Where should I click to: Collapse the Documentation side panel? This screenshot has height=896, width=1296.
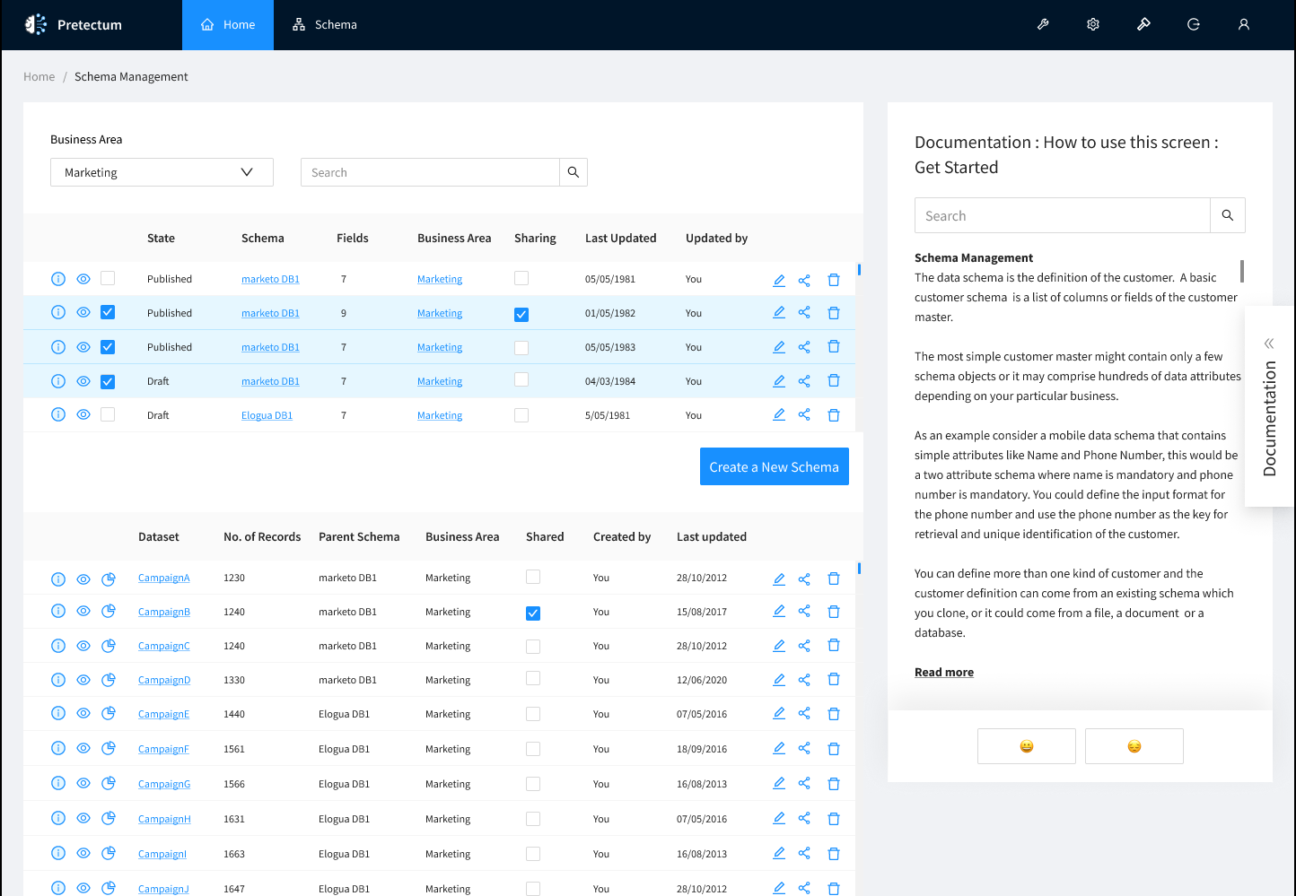click(x=1269, y=344)
